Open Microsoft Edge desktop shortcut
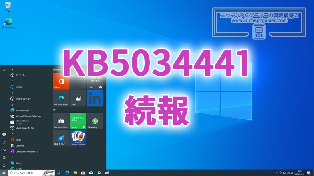The image size is (314, 176). (x=8, y=23)
